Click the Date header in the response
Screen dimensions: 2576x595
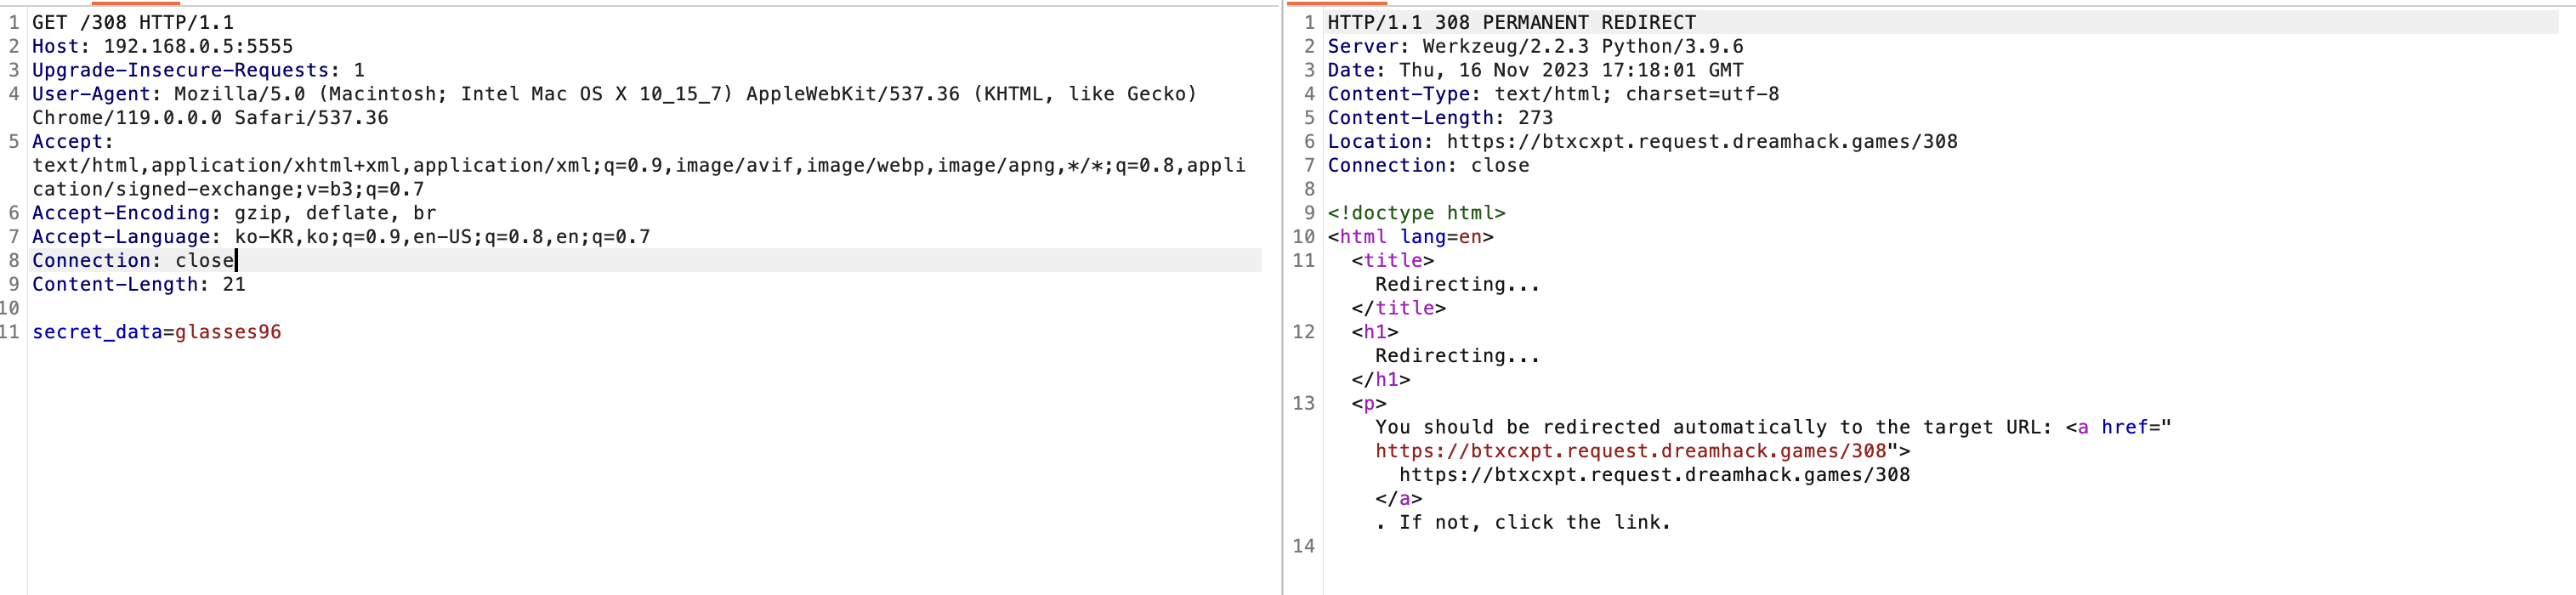coord(1535,70)
